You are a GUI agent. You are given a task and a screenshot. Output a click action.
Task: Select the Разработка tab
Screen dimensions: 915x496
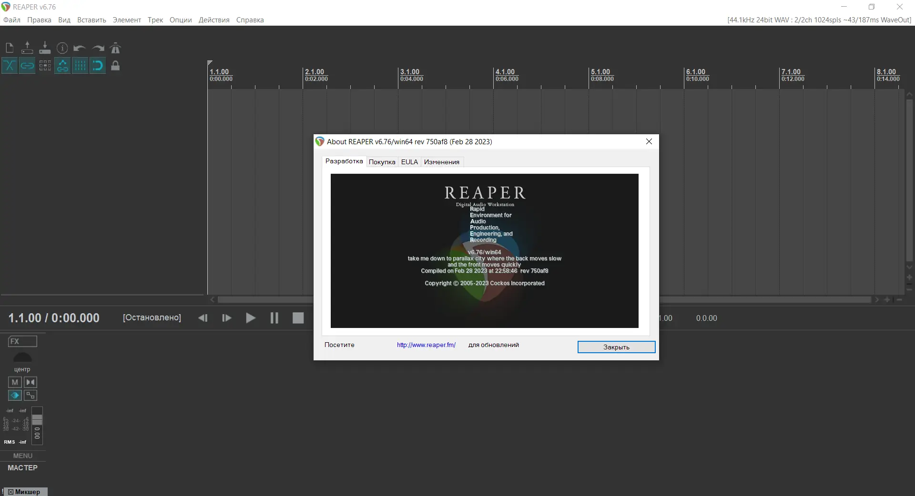tap(344, 161)
